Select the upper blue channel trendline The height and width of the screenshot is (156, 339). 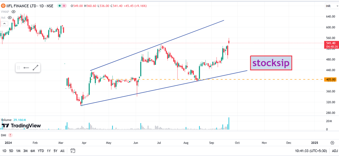click(x=157, y=45)
